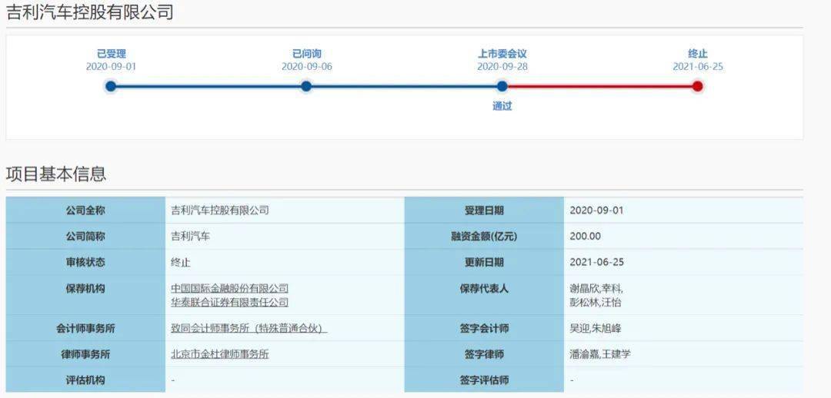Click the 已受理 timeline node dot
The width and height of the screenshot is (831, 398).
[110, 86]
